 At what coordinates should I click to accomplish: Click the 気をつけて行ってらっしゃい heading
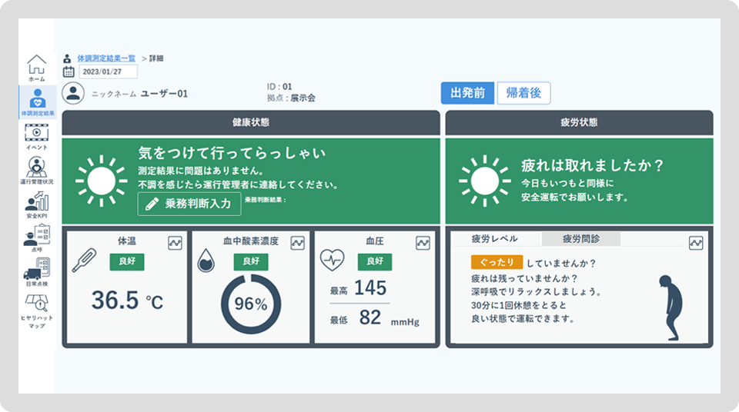point(232,153)
